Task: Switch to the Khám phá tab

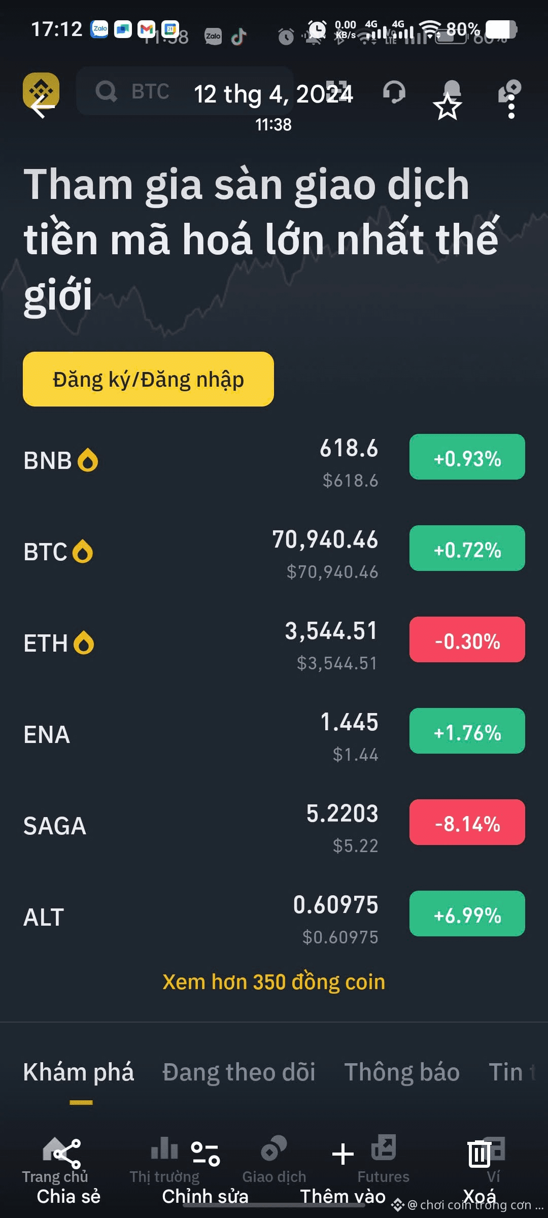Action: point(79,1072)
